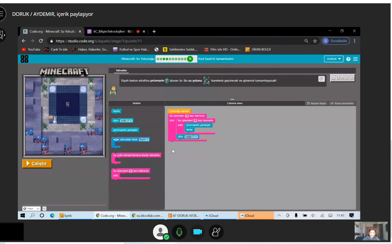Open the 'sola' turn direction dropdown
This screenshot has height=244, width=392.
click(x=126, y=121)
